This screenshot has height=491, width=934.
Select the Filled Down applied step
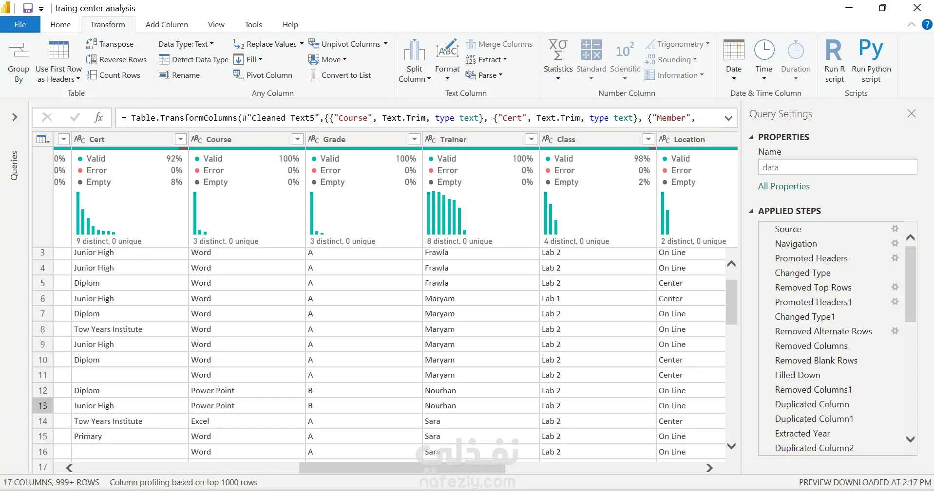[x=798, y=375]
